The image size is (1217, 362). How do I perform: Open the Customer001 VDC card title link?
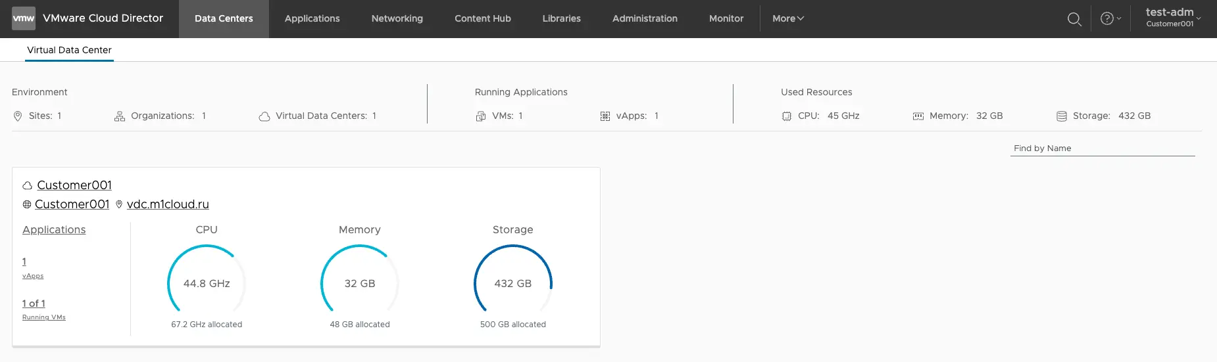74,185
